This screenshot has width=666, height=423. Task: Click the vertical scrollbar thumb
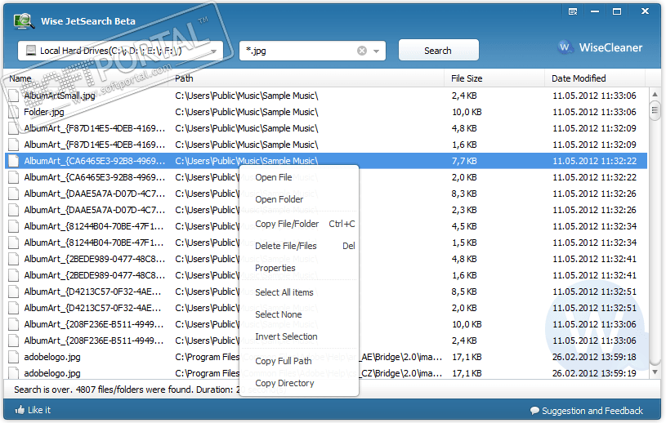(655, 110)
